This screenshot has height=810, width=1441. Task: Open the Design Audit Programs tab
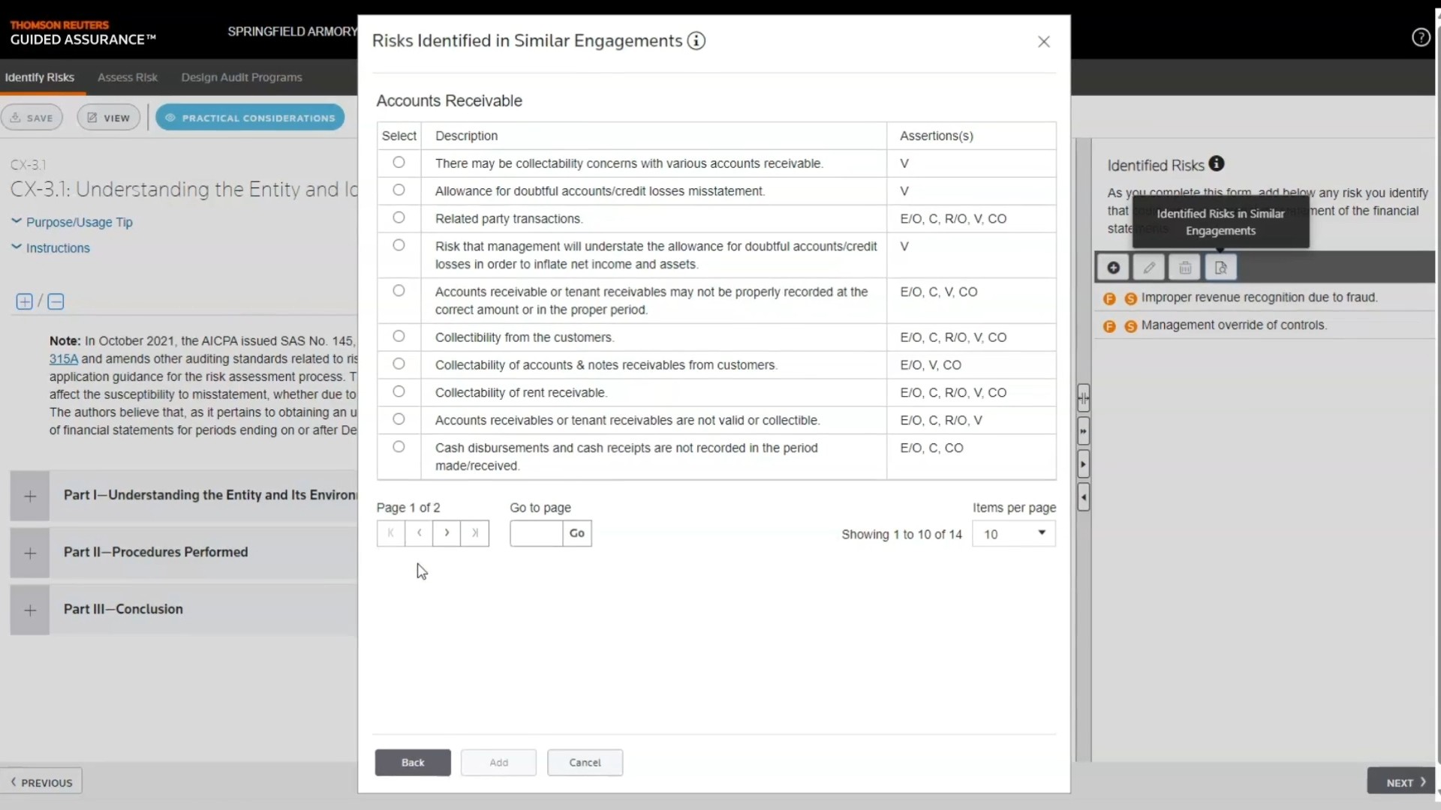[241, 77]
